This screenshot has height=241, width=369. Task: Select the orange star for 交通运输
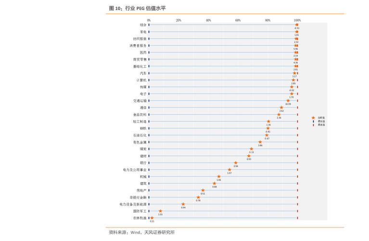(288, 101)
